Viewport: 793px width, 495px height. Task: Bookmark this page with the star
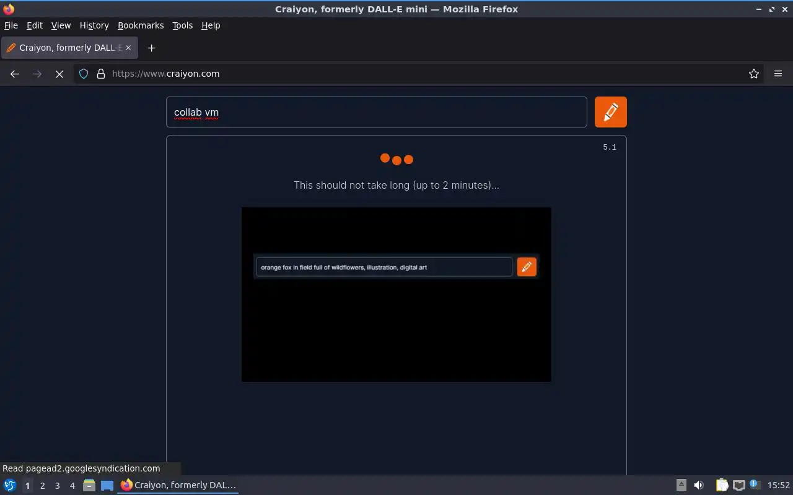(x=754, y=74)
